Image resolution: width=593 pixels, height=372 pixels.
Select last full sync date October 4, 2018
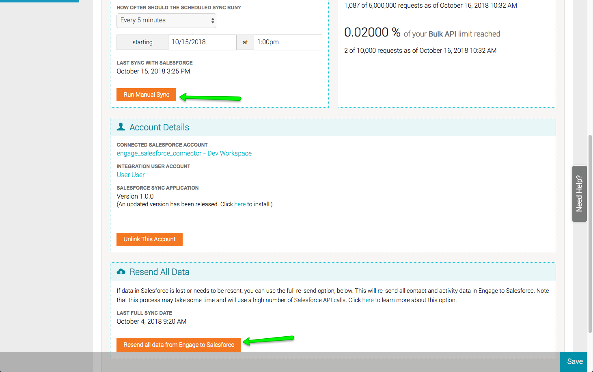click(152, 322)
